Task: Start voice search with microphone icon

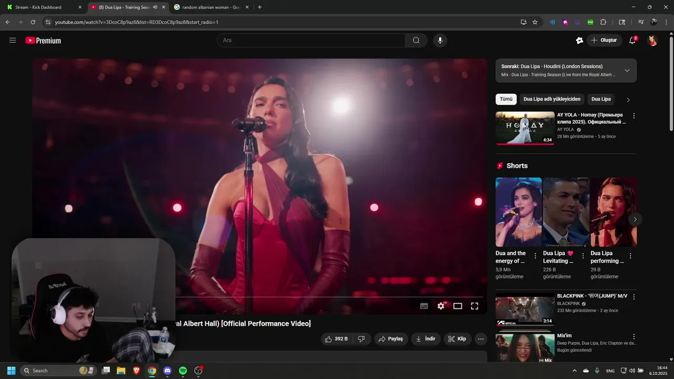Action: point(440,40)
